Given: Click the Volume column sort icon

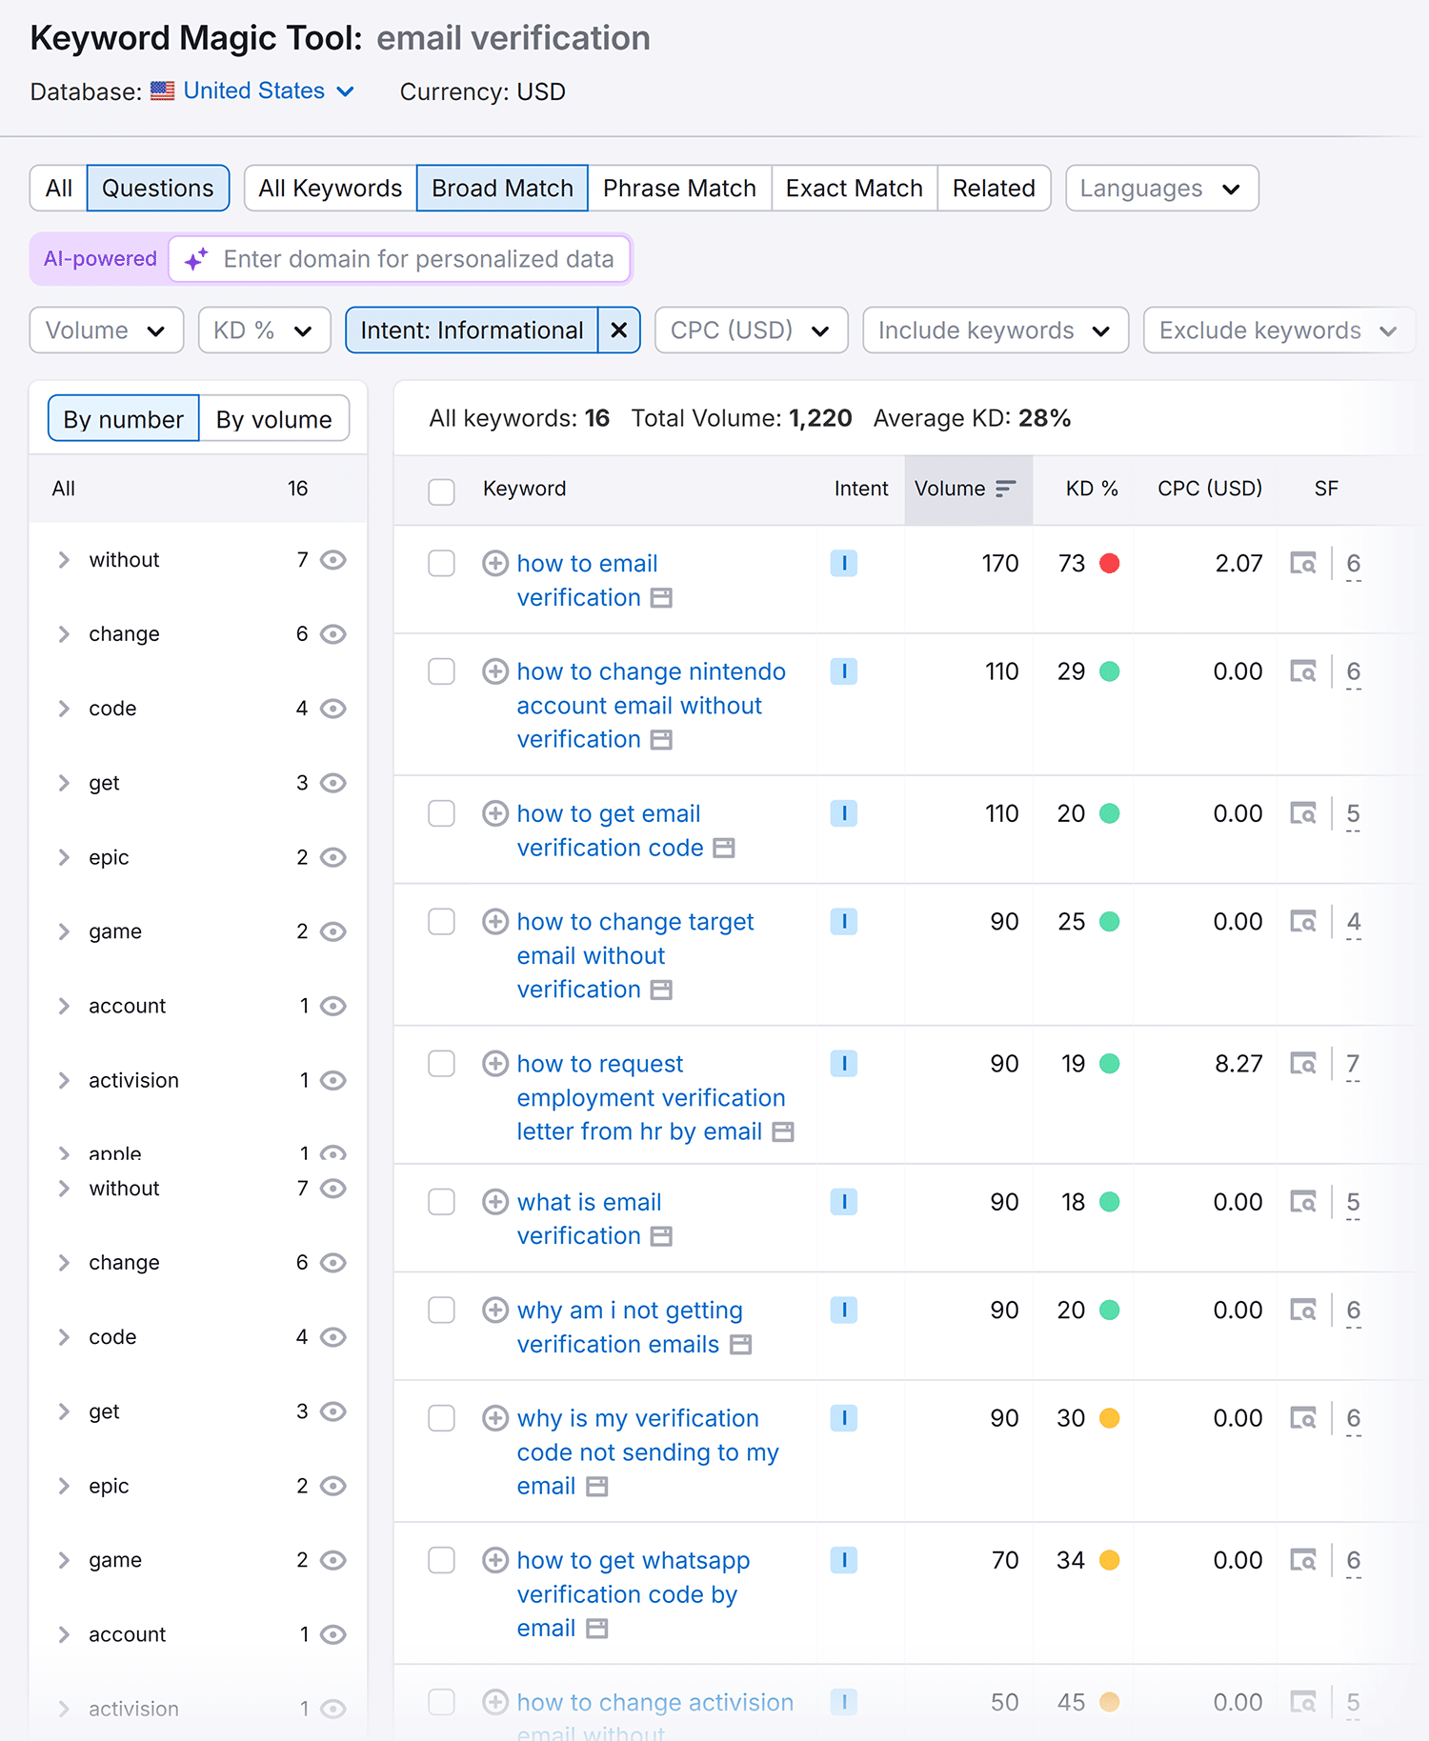Looking at the screenshot, I should click(1006, 489).
